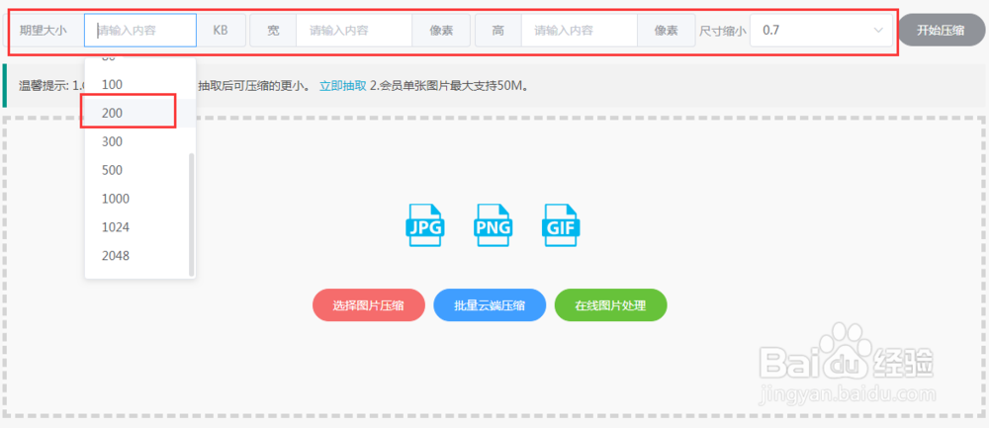Click the red 选择图片压缩 button

tap(368, 305)
